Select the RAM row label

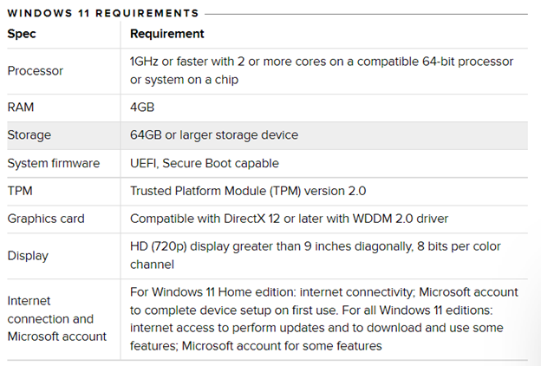pos(20,107)
